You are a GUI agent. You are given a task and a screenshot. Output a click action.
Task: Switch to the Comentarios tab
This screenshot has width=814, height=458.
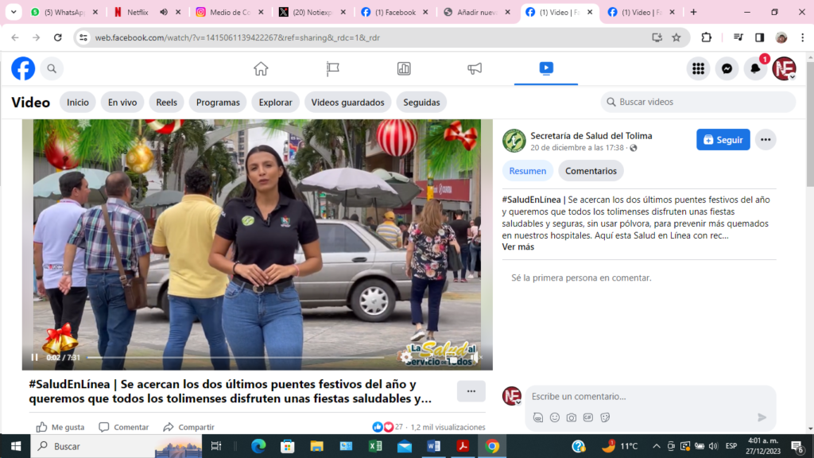[x=590, y=171]
